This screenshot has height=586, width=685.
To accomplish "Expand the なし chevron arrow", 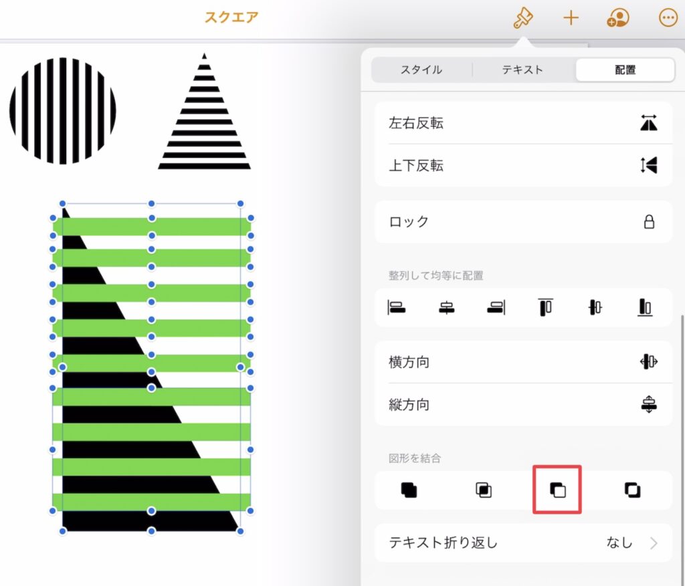I will point(654,543).
